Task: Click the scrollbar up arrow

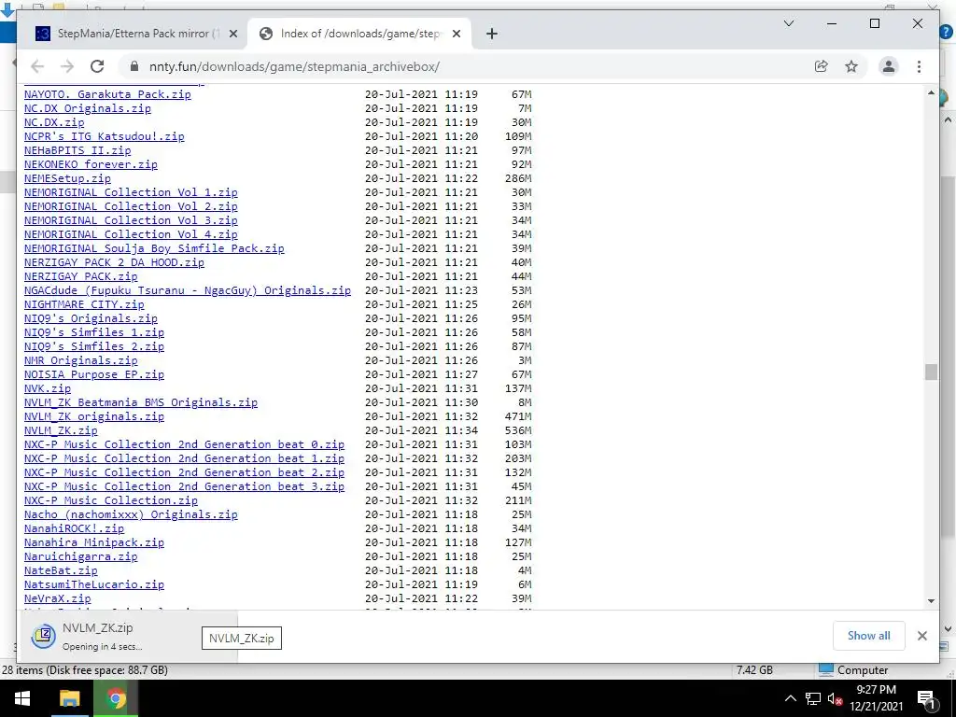Action: coord(931,92)
